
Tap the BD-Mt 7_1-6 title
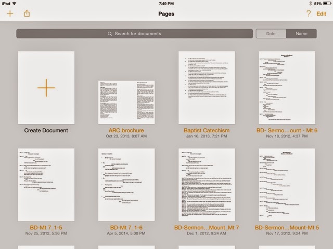126,228
